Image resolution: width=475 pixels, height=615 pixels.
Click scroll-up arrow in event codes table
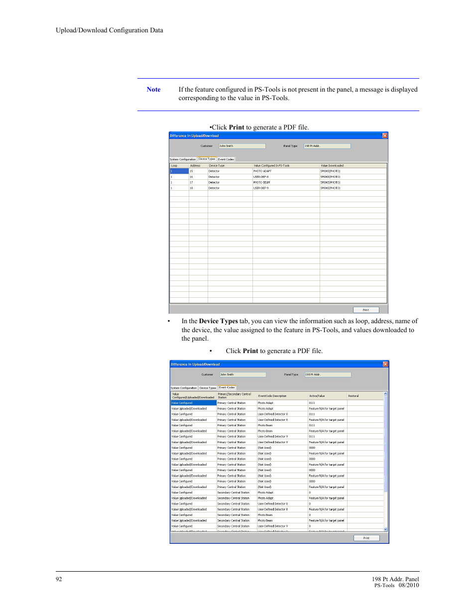(x=385, y=394)
